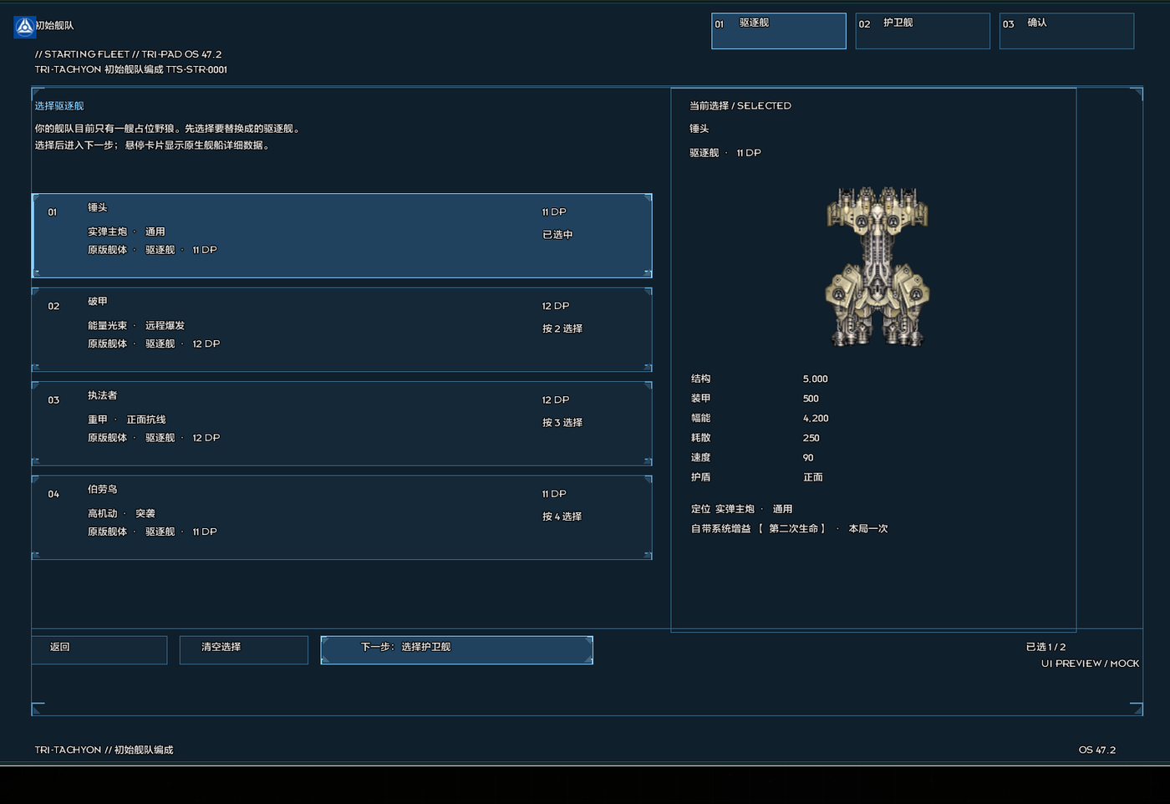Click the UI PREVIEW / MOCK label
The width and height of the screenshot is (1170, 804).
click(1090, 664)
